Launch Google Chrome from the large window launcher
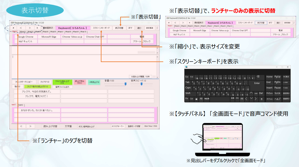Viewport: 299px width, 167px height. [x=26, y=37]
